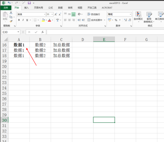Image resolution: width=164 pixels, height=142 pixels.
Task: Click the Paste clipboard icon
Action: [x=5, y=15]
